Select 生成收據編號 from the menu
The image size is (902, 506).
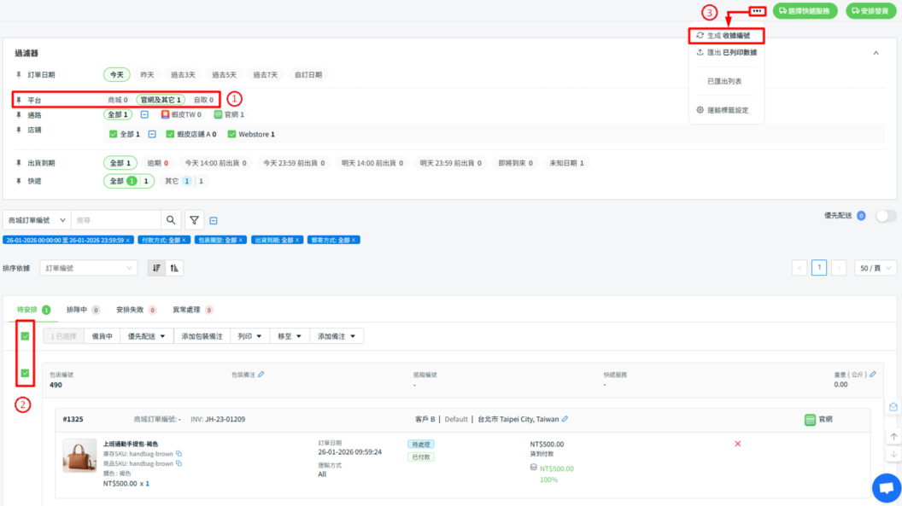coord(726,36)
